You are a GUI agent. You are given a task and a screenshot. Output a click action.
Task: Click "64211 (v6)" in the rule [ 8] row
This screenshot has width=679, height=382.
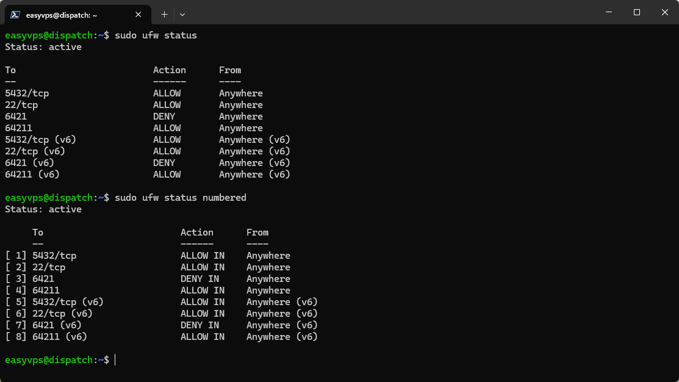(x=60, y=337)
